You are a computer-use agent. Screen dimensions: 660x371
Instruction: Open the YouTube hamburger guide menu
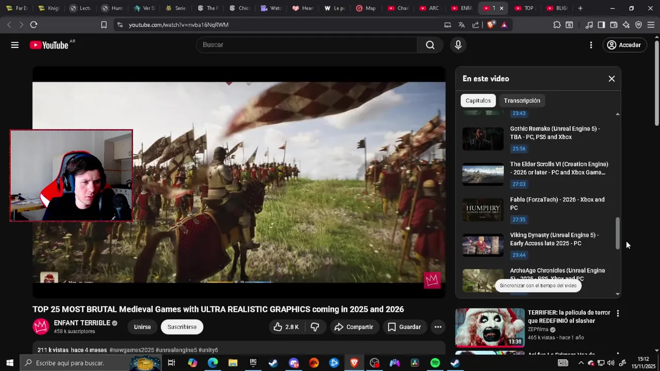pyautogui.click(x=15, y=45)
